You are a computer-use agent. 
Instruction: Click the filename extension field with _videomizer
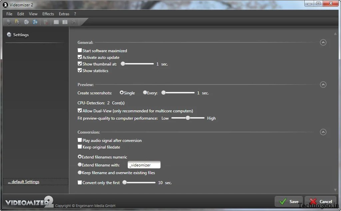144,165
